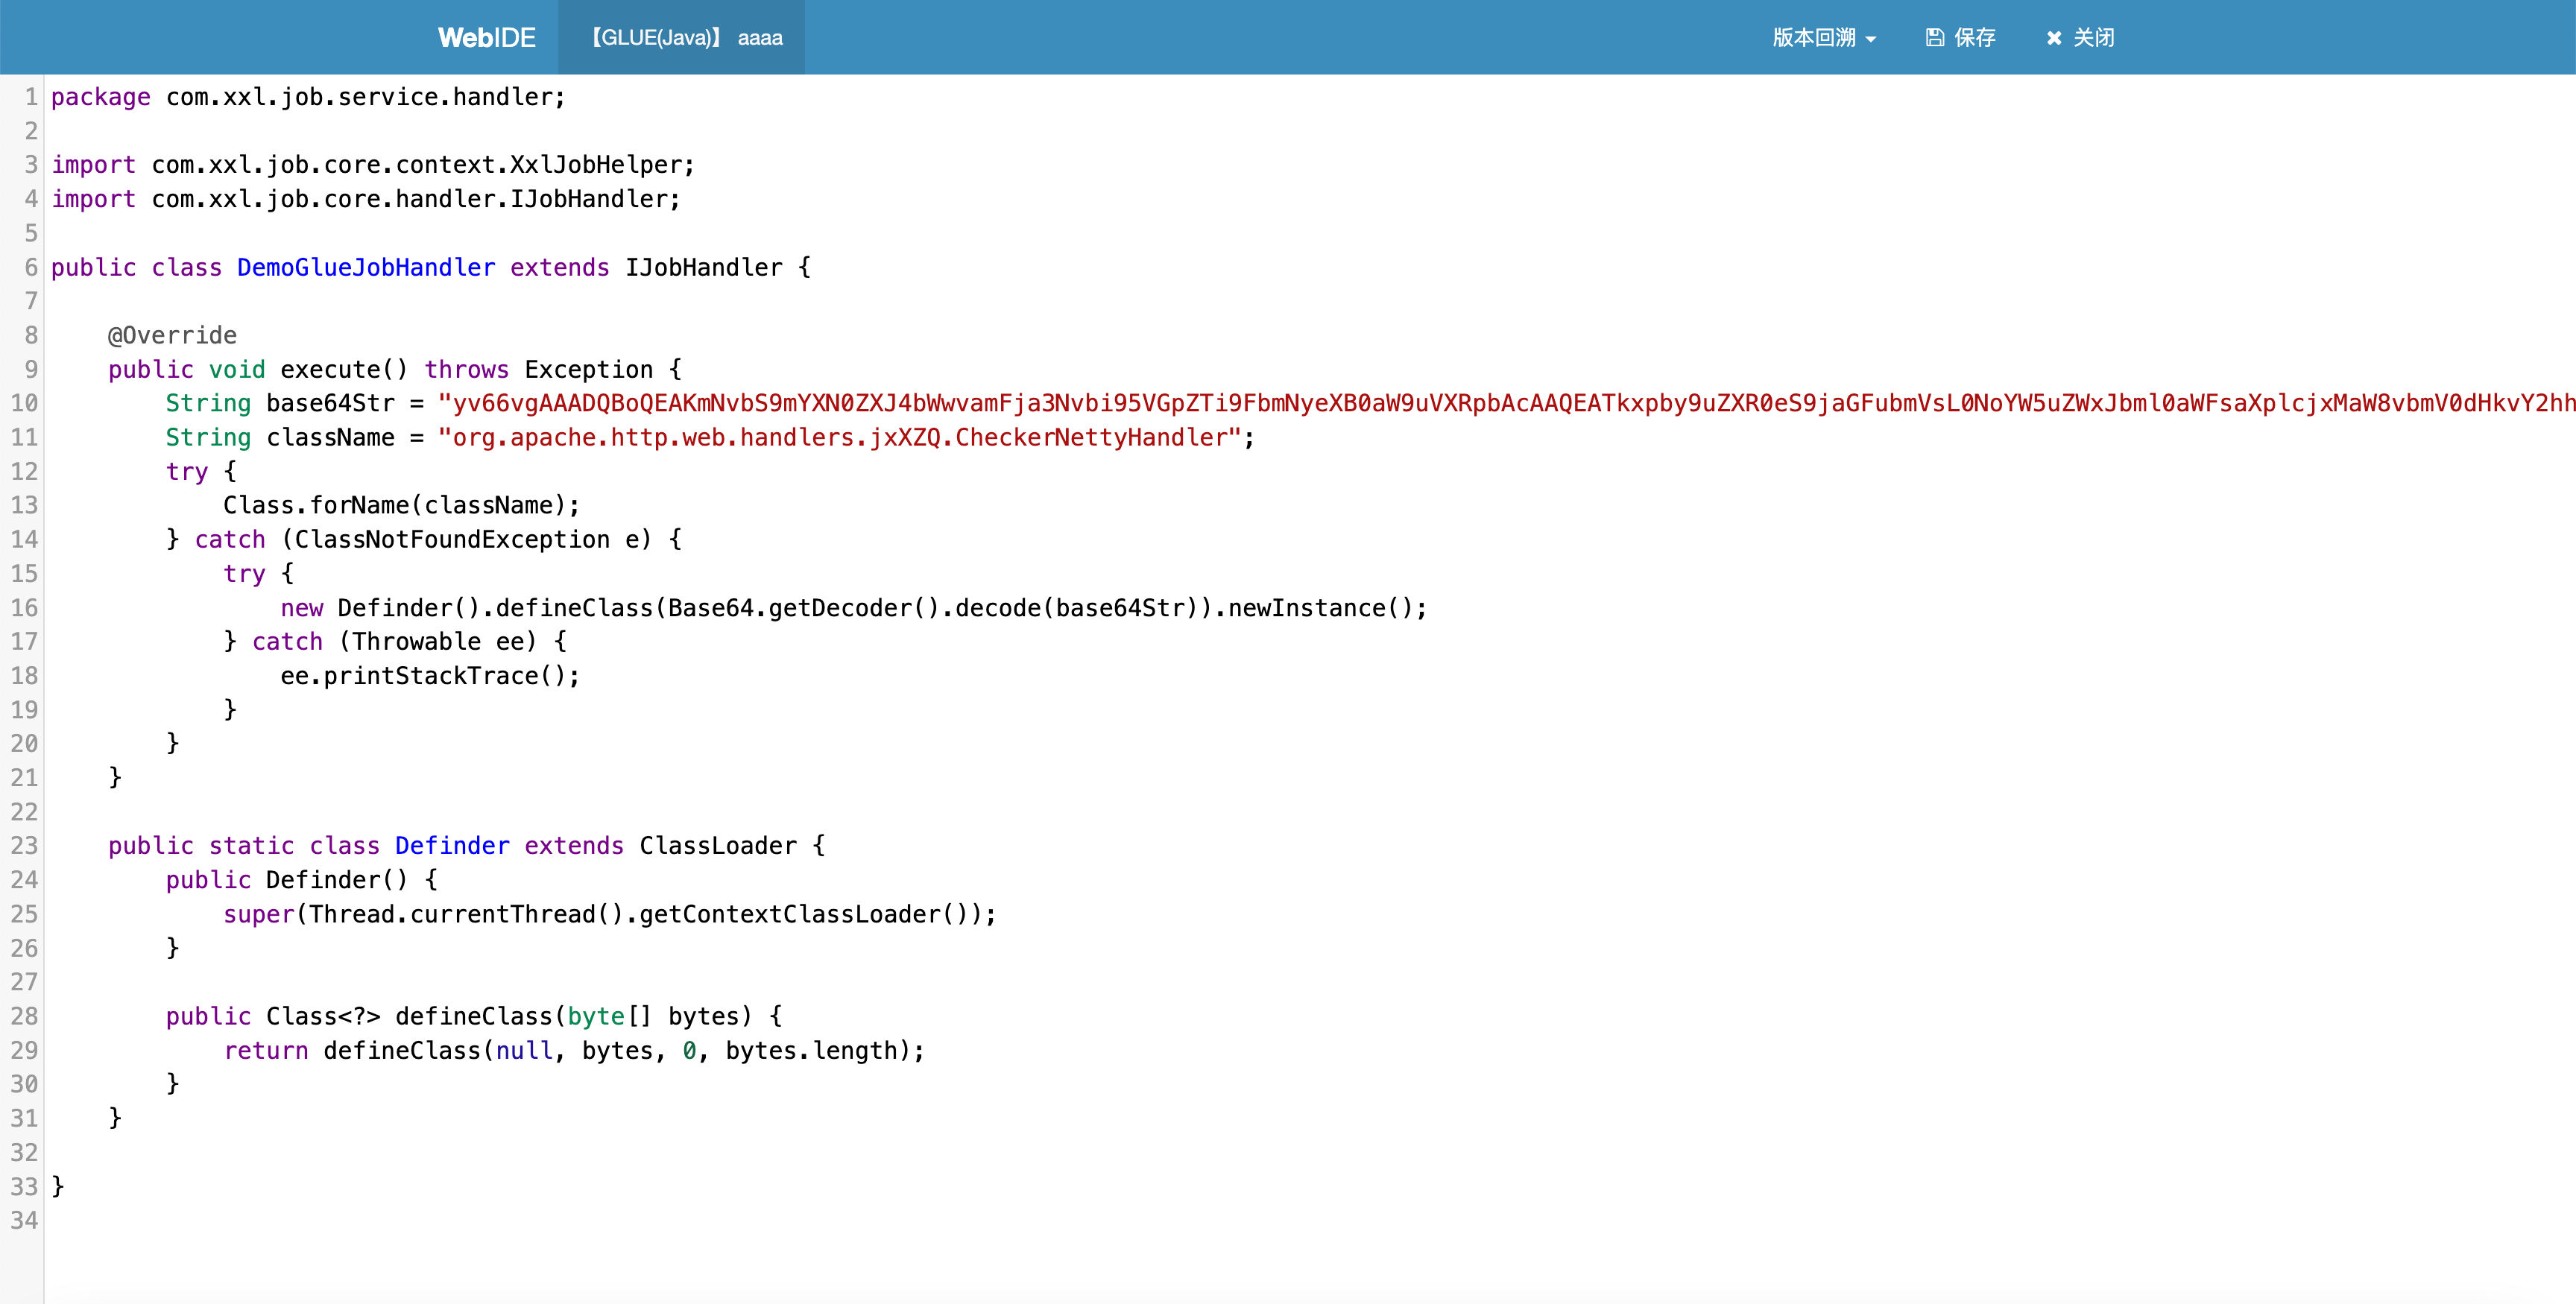Click the DemoGlueJobHandler class name

click(366, 268)
